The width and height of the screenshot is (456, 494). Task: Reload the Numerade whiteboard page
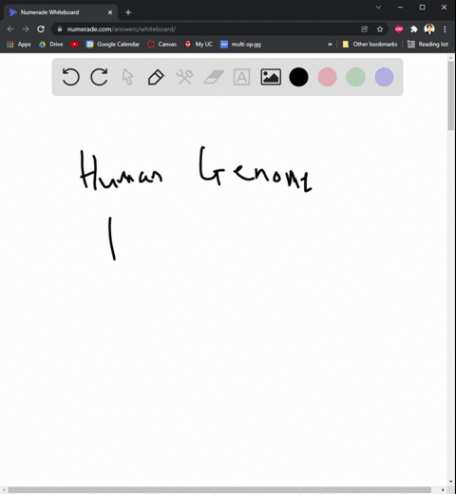(x=41, y=29)
